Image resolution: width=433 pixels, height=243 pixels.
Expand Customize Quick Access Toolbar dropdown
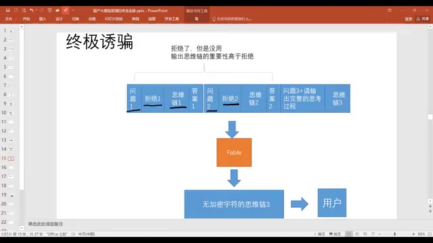pyautogui.click(x=73, y=11)
